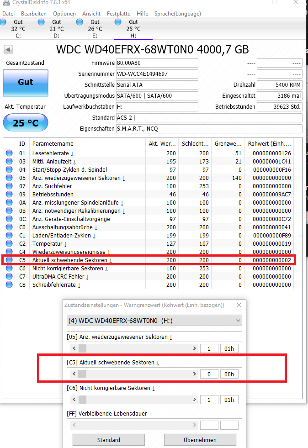Click status orb of Geräte-Einschaltvorgänge row
This screenshot has width=308, height=448.
click(x=9, y=219)
